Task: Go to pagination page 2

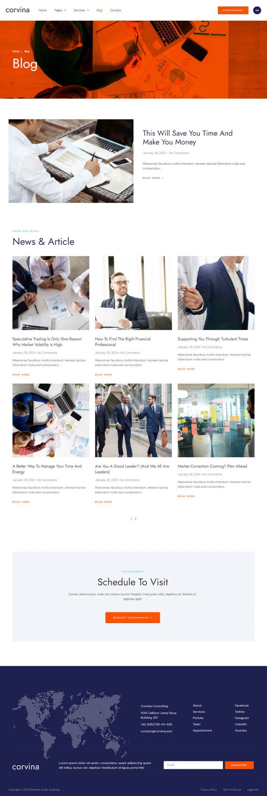Action: 135,519
